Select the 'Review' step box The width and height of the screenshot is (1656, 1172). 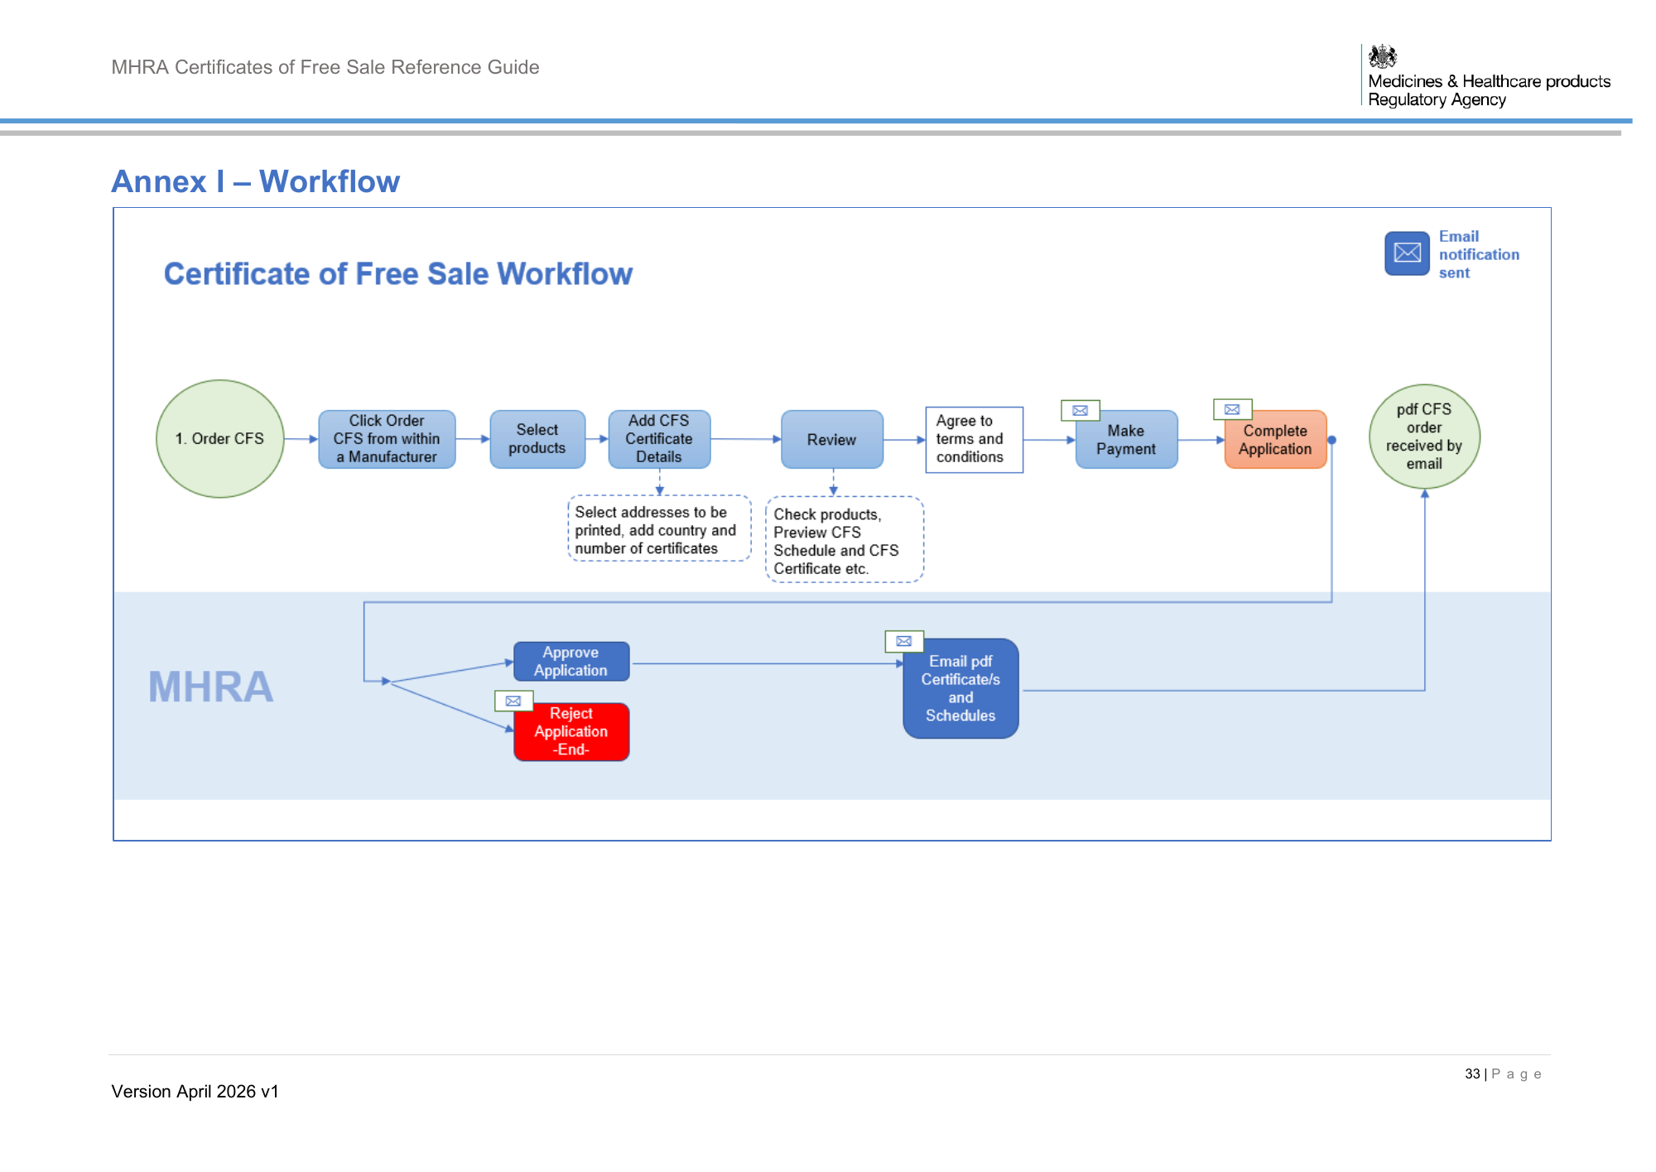832,439
